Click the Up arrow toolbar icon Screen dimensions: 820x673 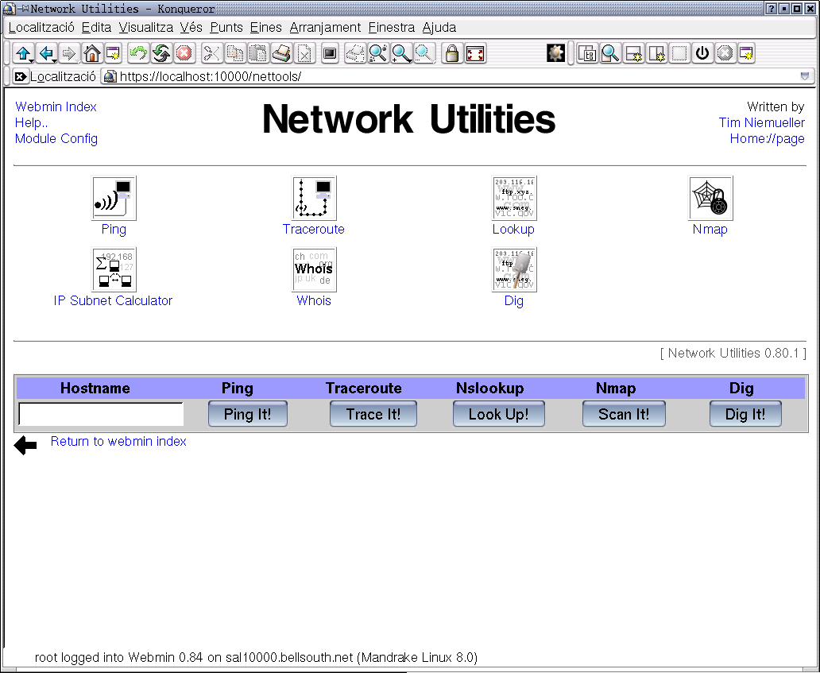point(23,53)
